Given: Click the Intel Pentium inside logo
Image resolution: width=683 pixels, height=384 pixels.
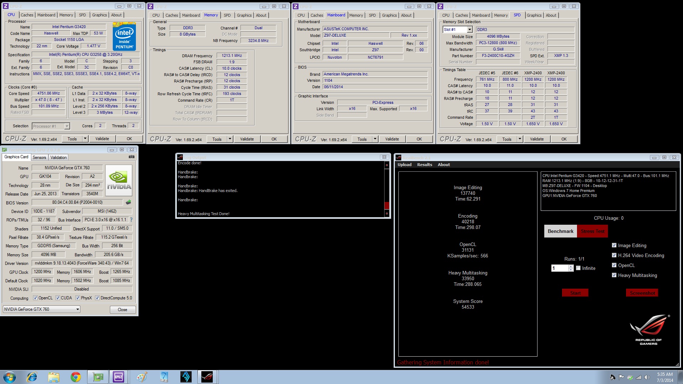Looking at the screenshot, I should pos(124,36).
